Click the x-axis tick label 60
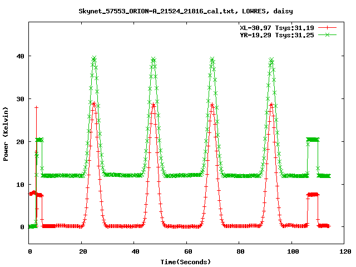Screen dimensions: 356x267 coord(188,251)
